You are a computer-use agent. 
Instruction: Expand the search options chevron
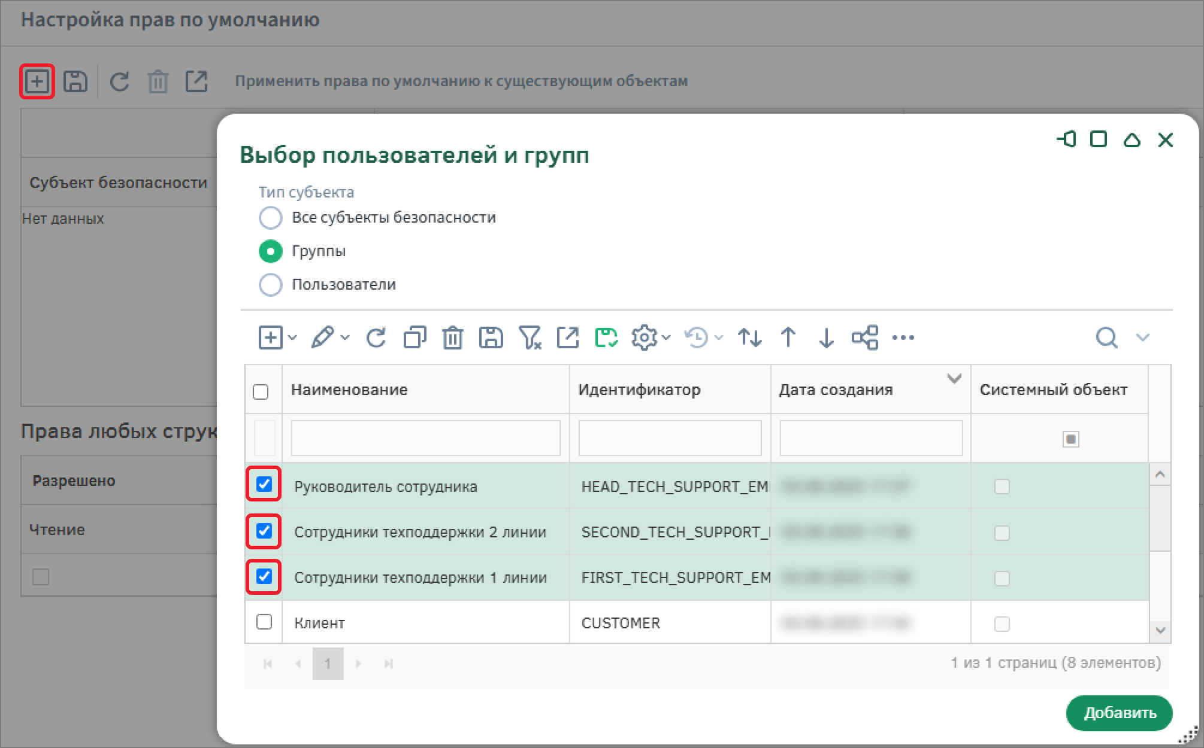point(1143,337)
